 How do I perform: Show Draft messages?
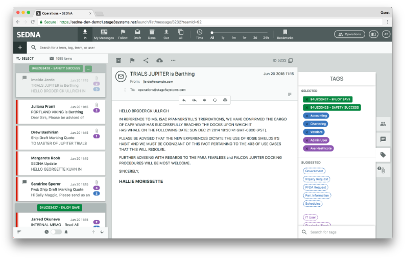pos(137,34)
